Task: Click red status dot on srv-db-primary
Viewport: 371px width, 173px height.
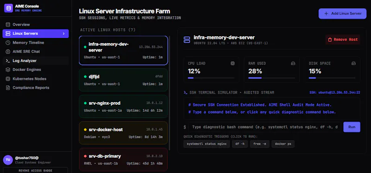Action: [x=85, y=156]
